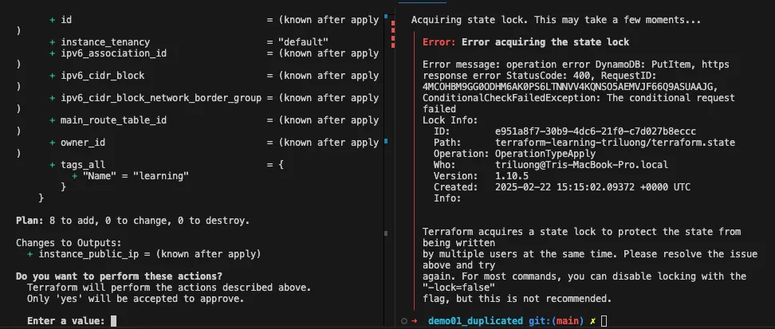This screenshot has width=775, height=329.
Task: Click the yellow ✗ git dirty marker
Action: pyautogui.click(x=591, y=321)
